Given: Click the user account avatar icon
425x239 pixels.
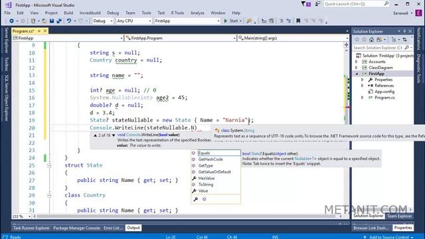Looking at the screenshot, I should pos(419,13).
